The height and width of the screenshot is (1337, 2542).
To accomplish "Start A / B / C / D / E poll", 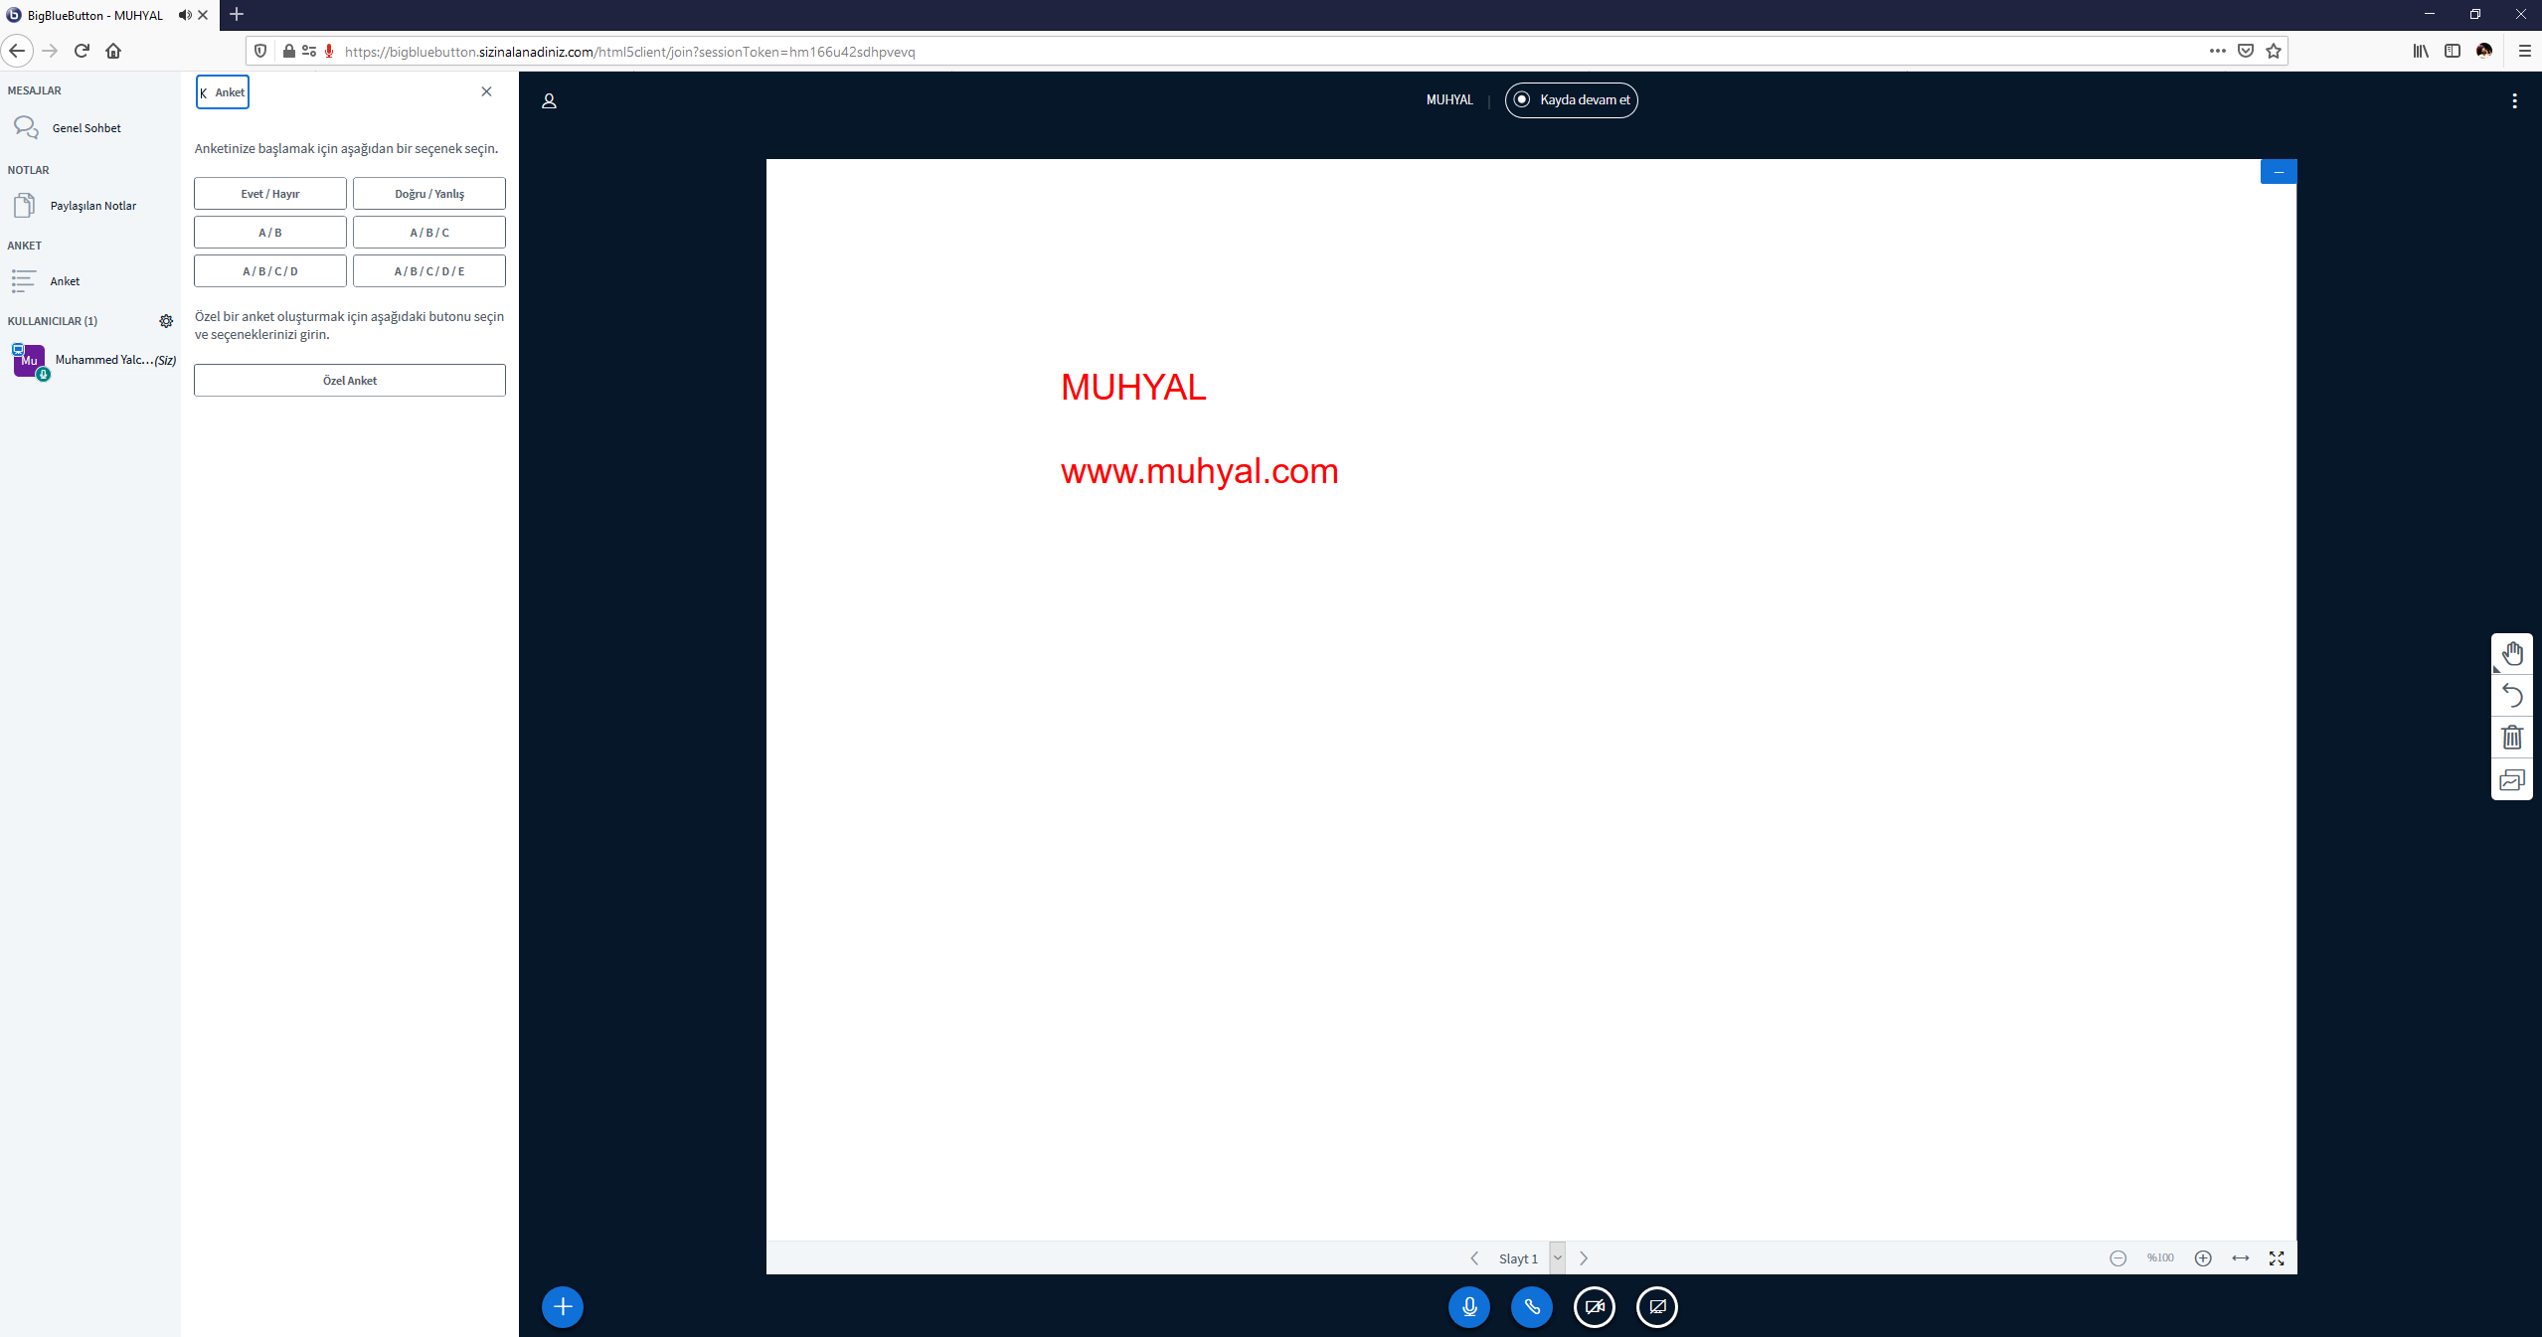I will point(429,271).
